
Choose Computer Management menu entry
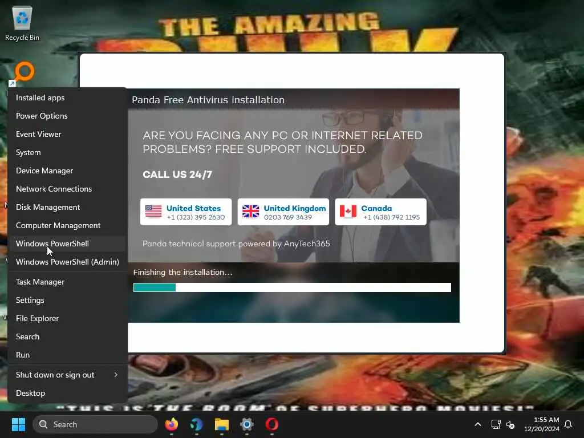click(67, 225)
